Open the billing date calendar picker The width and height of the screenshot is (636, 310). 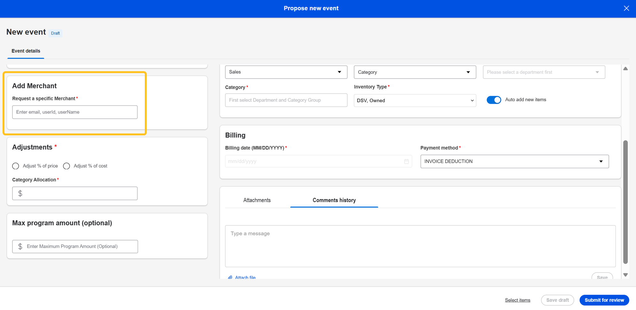tap(406, 162)
